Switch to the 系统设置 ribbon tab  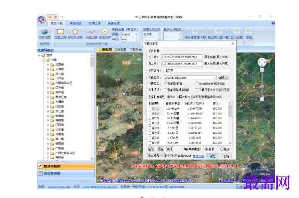pyautogui.click(x=113, y=23)
